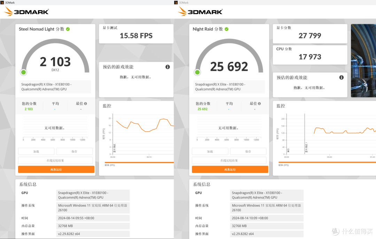This screenshot has height=239, width=376.
Task: Click 保存 button in the Night Raid window
Action: point(248,151)
